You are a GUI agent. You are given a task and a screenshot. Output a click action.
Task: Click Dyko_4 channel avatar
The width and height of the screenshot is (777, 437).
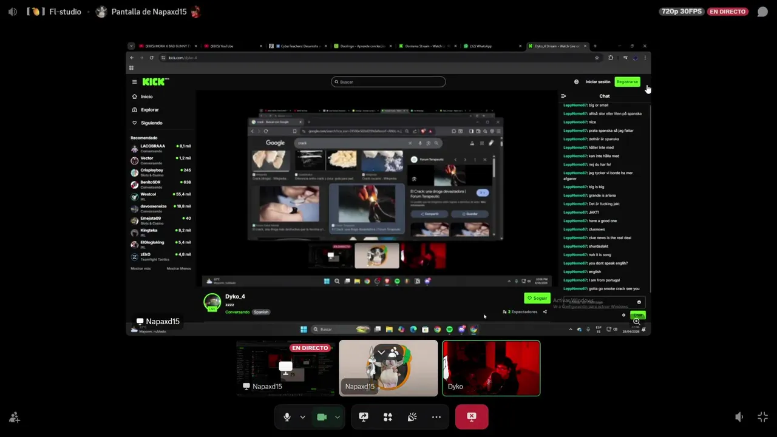(x=212, y=302)
